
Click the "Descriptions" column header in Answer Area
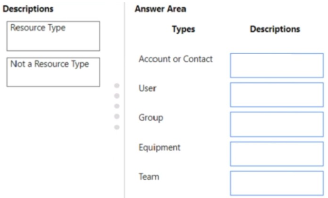coord(275,29)
